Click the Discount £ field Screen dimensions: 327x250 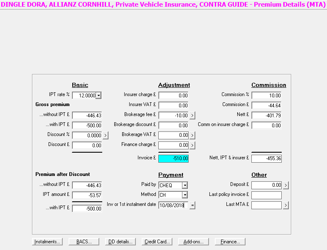pyautogui.click(x=87, y=145)
